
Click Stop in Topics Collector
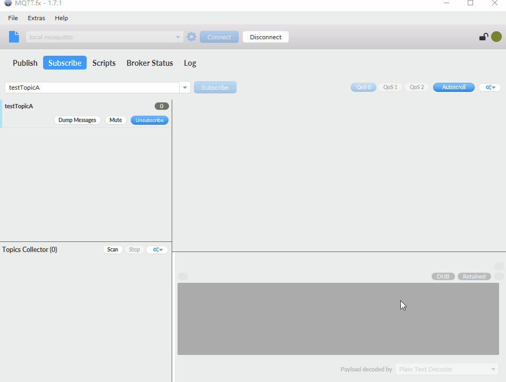click(x=134, y=249)
